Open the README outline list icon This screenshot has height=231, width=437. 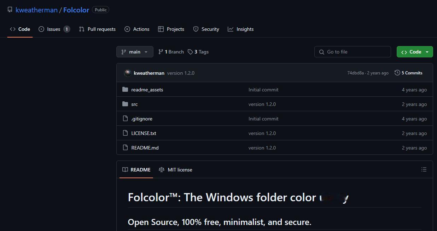(x=424, y=170)
